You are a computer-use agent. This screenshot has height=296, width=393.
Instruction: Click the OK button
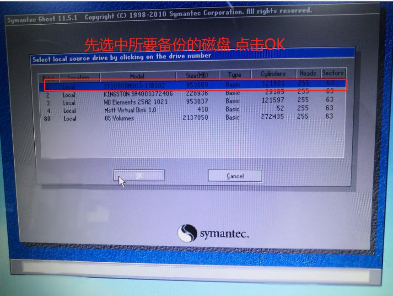[139, 175]
